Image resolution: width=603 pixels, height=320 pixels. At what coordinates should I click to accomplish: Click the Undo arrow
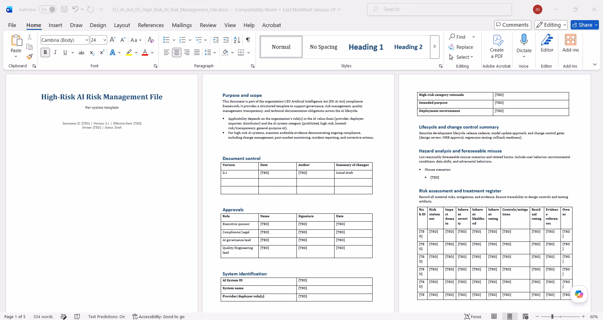75,9
